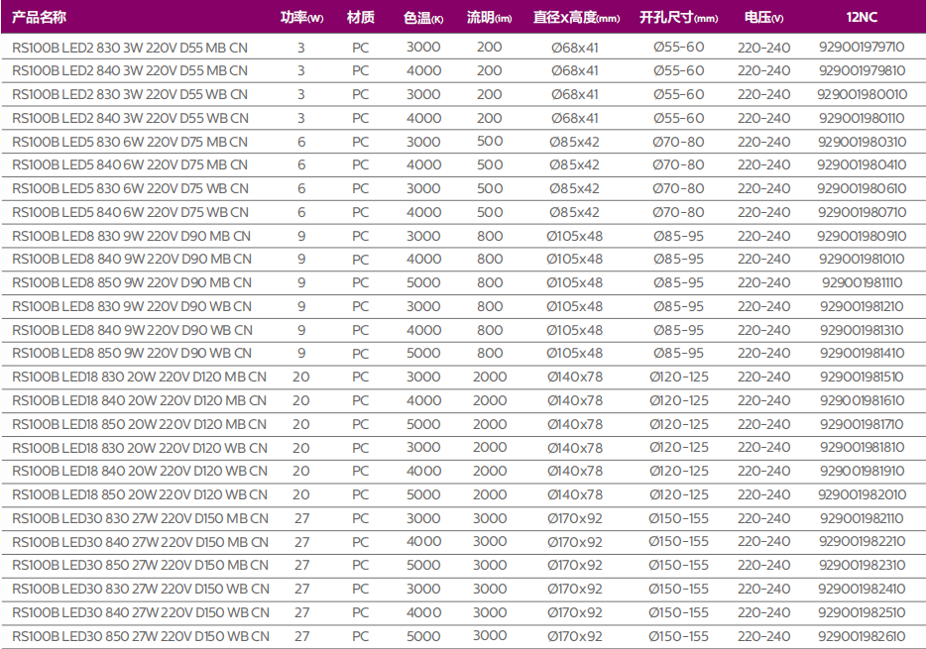926x649 pixels.
Task: Click 12NC code 929001981510
Action: point(862,377)
